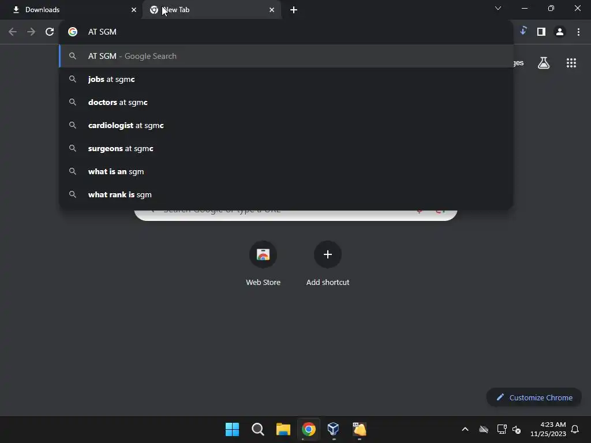The width and height of the screenshot is (591, 443).
Task: Open Chrome three-dot menu
Action: [578, 32]
